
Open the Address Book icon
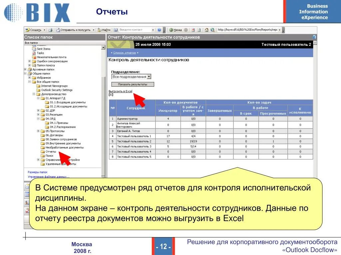(116, 30)
